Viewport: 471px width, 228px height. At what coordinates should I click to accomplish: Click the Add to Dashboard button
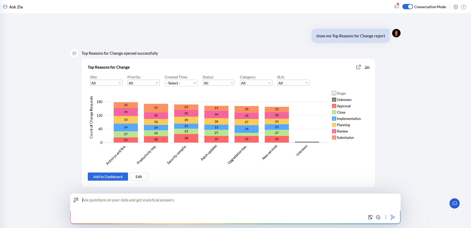(x=108, y=177)
